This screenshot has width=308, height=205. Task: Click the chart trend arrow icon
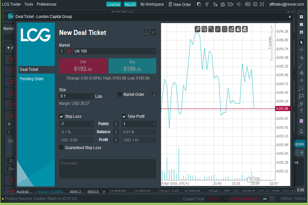(x=232, y=29)
